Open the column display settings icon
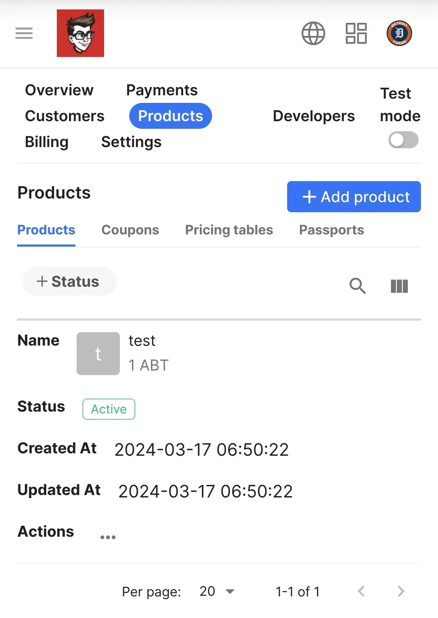 pyautogui.click(x=399, y=286)
